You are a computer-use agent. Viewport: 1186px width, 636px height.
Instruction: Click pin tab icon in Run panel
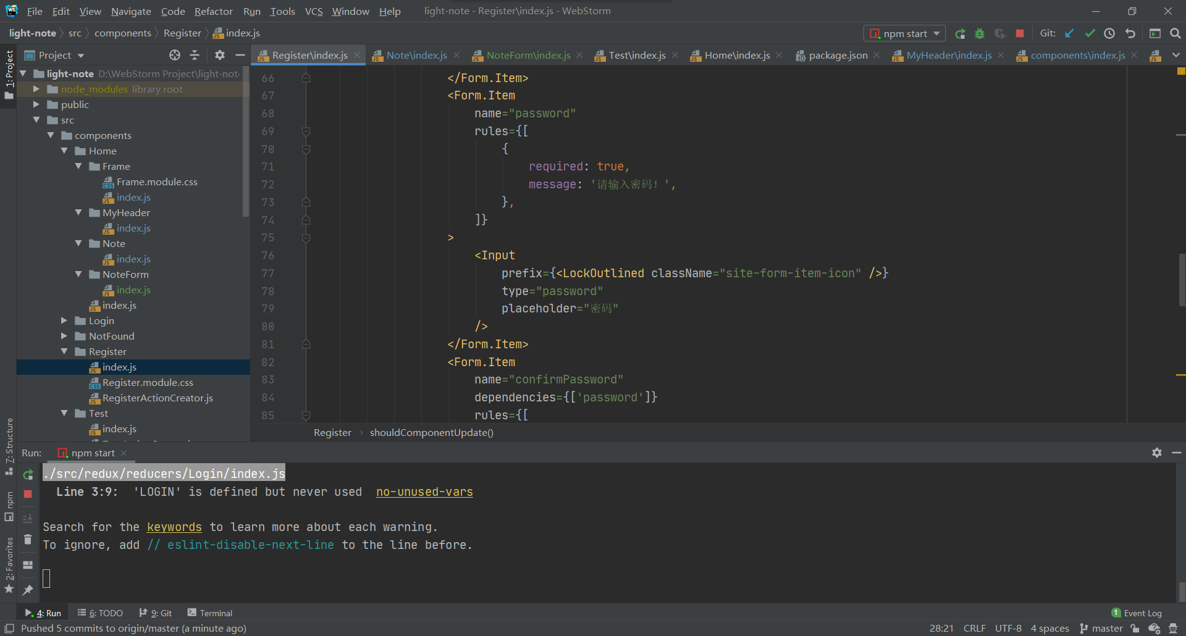point(28,590)
